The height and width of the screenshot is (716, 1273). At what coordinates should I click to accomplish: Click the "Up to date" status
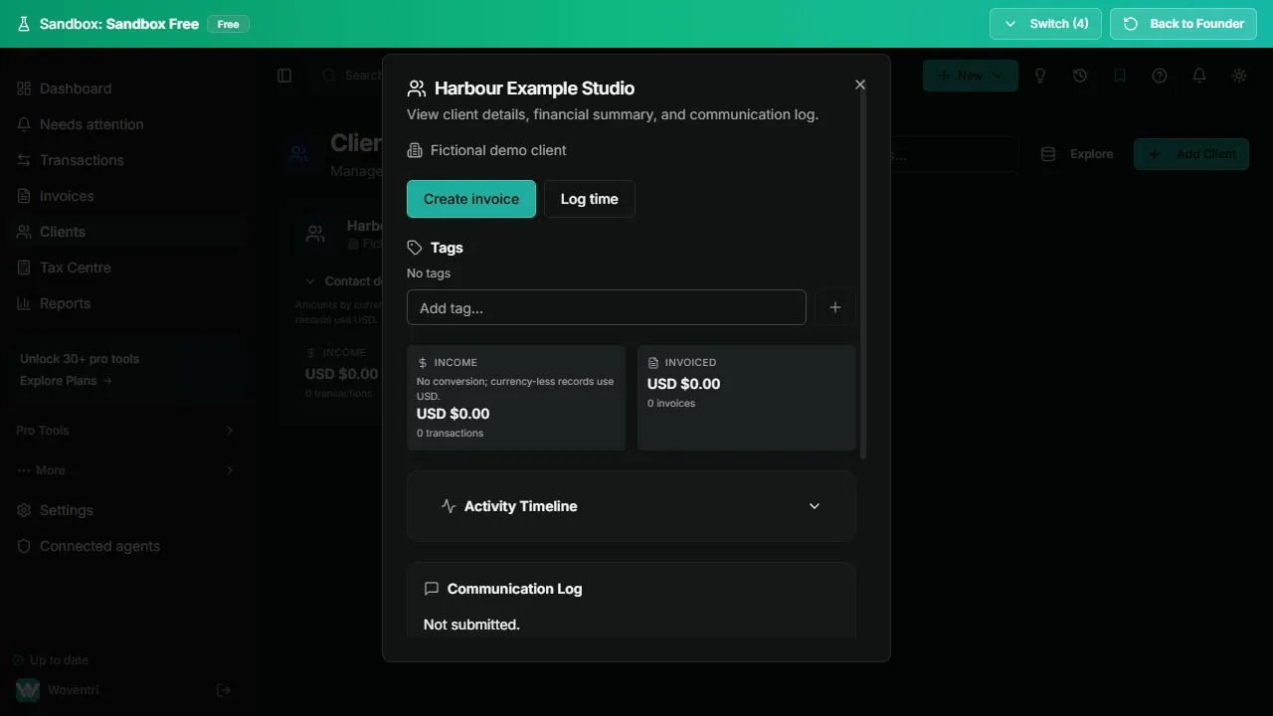point(59,660)
